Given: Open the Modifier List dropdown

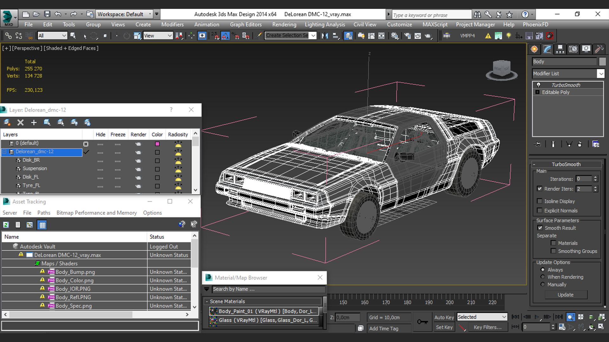Looking at the screenshot, I should 601,73.
